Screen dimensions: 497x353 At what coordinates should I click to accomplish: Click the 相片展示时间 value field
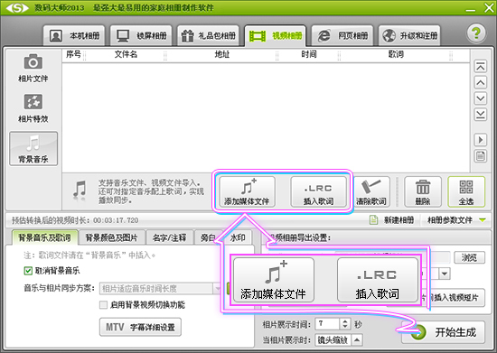point(327,324)
